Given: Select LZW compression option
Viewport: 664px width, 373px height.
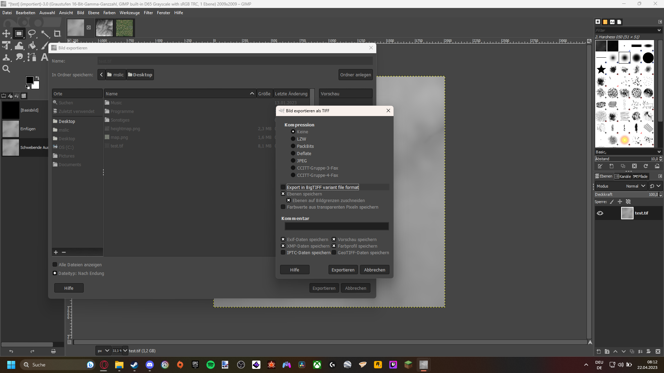Looking at the screenshot, I should [293, 139].
